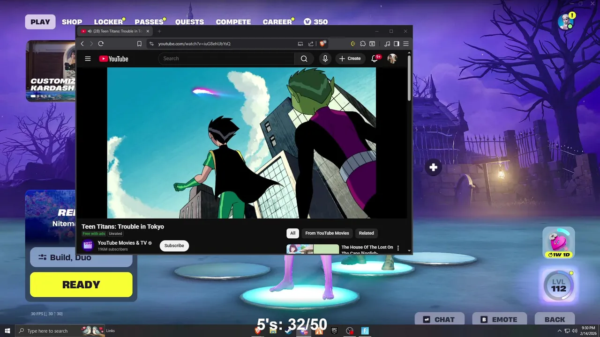600x337 pixels.
Task: Click the yellow READY button
Action: tap(81, 285)
